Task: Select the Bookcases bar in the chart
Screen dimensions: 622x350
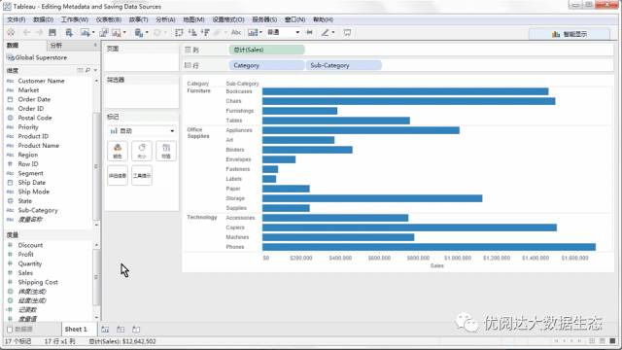Action: pos(405,91)
